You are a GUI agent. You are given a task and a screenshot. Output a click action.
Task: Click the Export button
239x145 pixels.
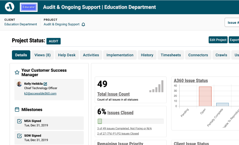coord(234,40)
